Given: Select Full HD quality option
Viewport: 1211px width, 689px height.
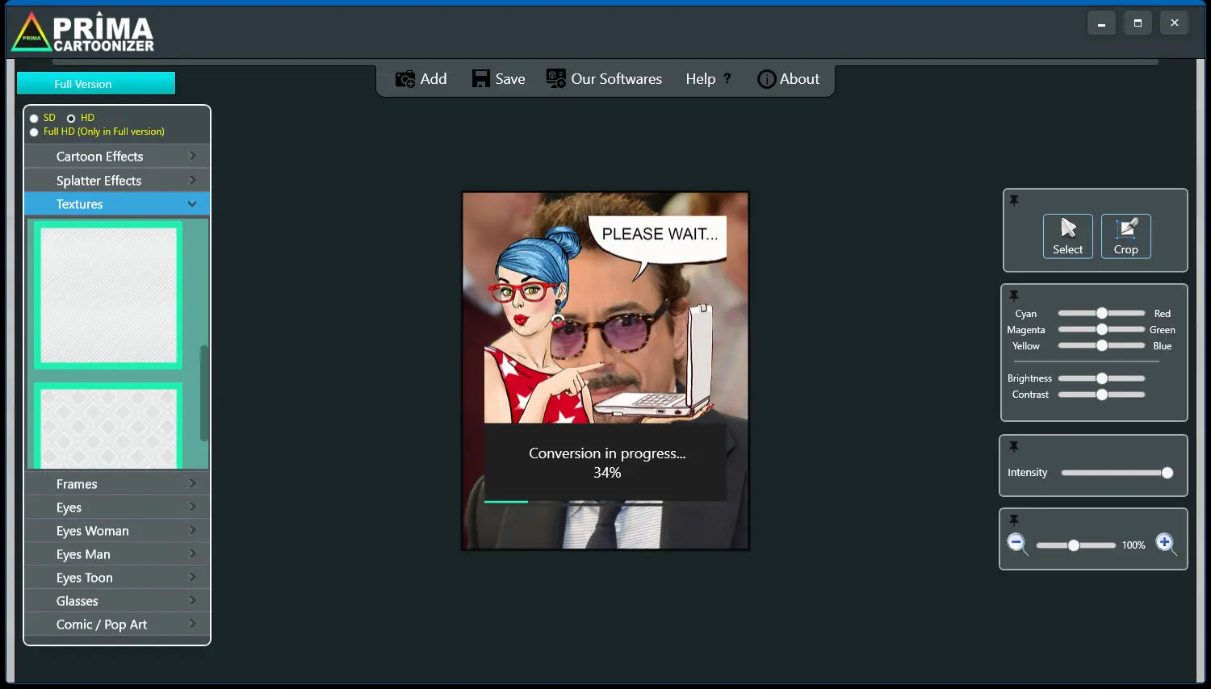Looking at the screenshot, I should click(x=34, y=132).
